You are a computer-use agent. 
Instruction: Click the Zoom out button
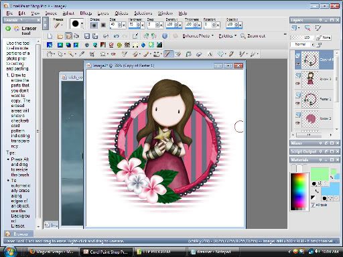253,36
